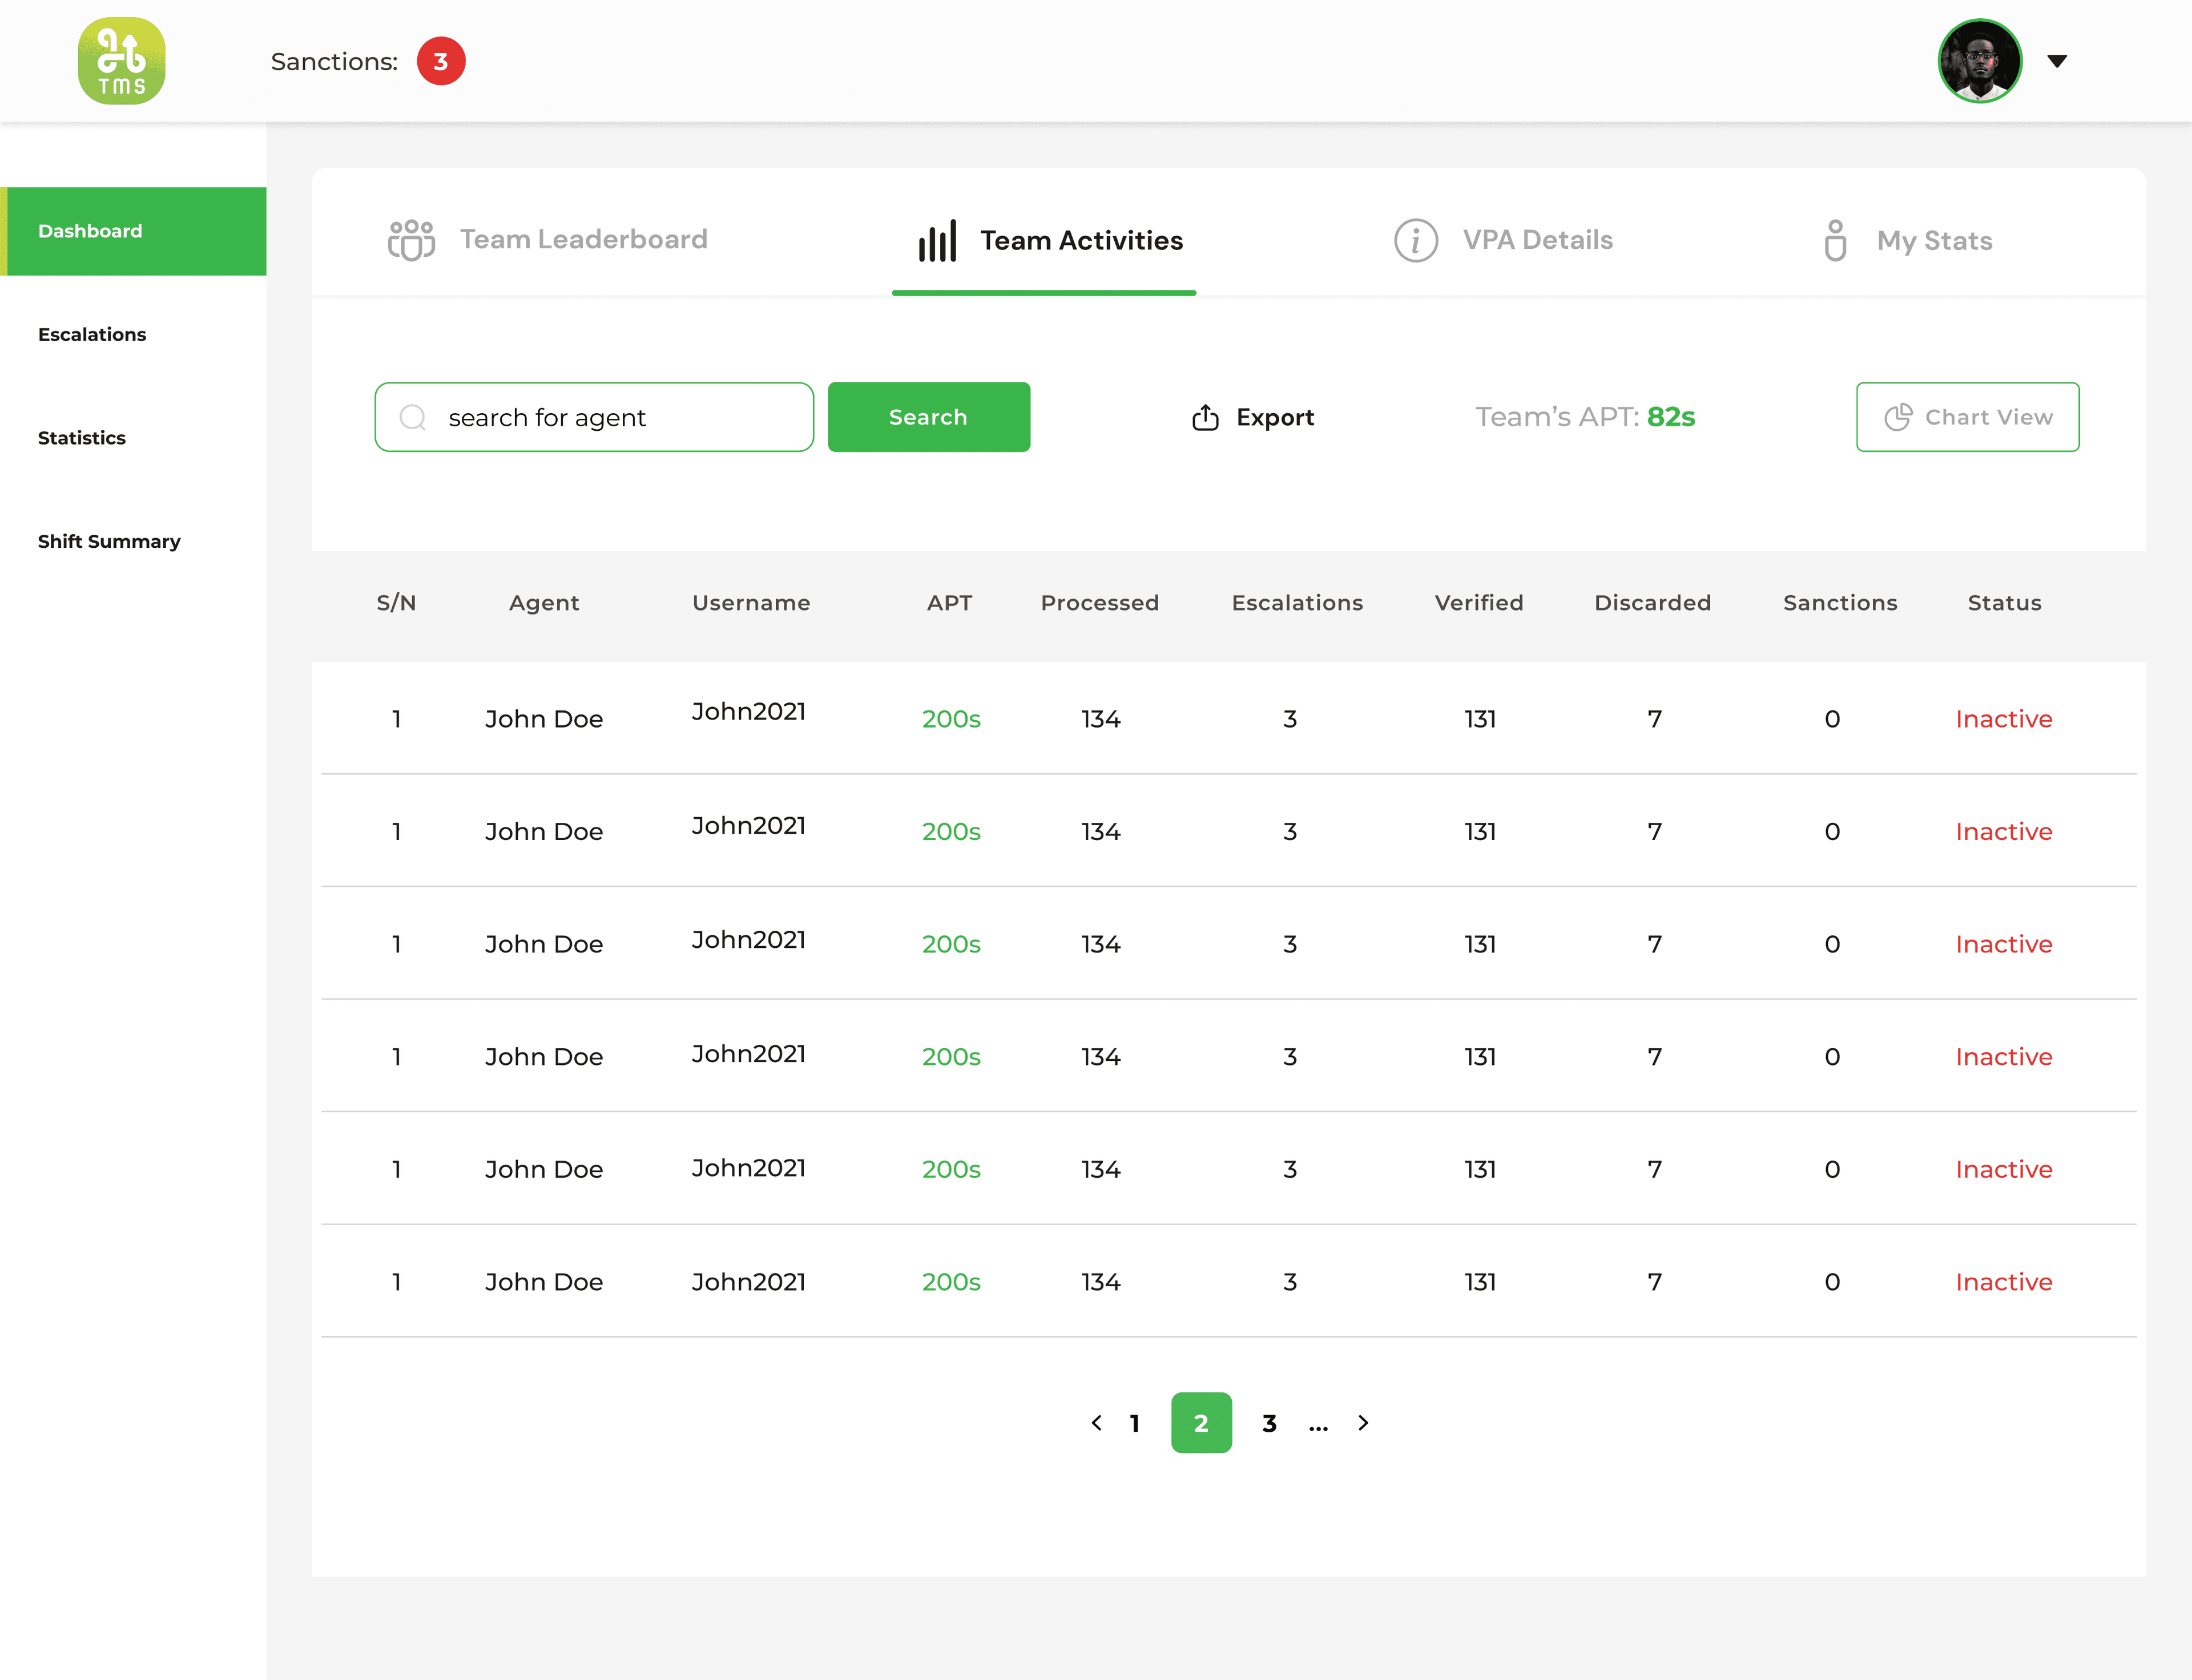Go to page 3
The width and height of the screenshot is (2192, 1680).
point(1268,1423)
